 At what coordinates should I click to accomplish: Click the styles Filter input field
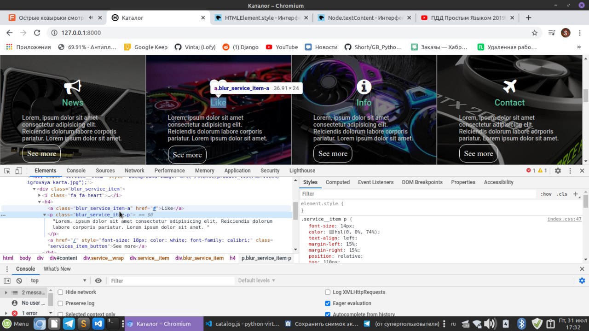(x=418, y=194)
